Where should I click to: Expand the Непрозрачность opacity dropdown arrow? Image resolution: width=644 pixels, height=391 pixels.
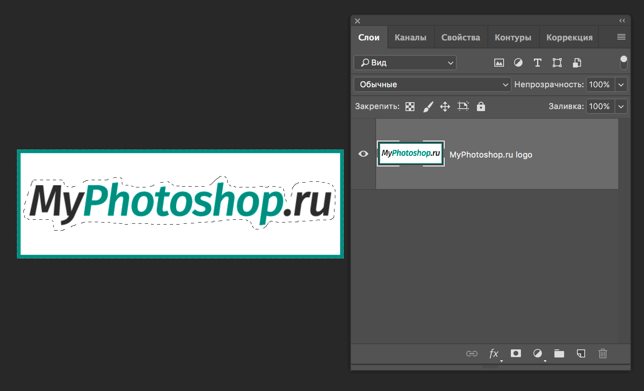coord(621,84)
